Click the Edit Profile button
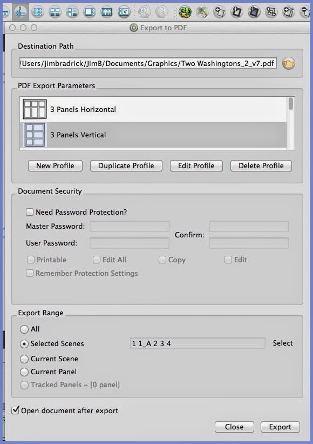 click(196, 165)
